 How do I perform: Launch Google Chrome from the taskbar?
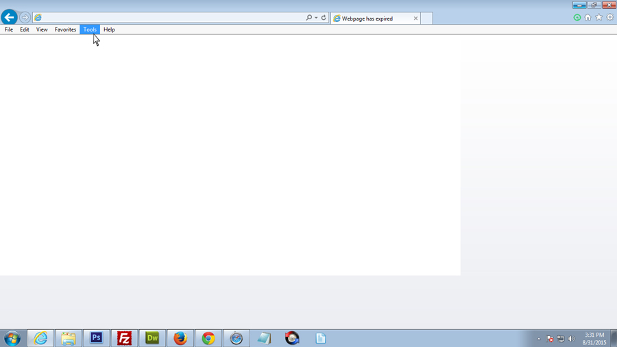208,338
